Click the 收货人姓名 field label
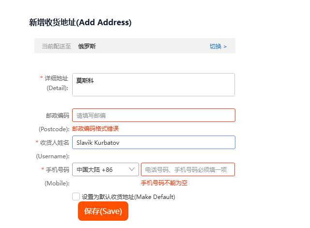This screenshot has height=228, width=310. [x=54, y=142]
